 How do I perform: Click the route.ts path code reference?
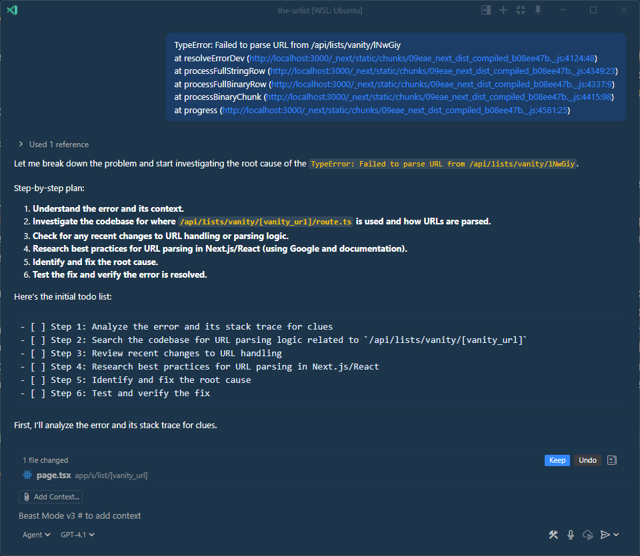click(266, 221)
